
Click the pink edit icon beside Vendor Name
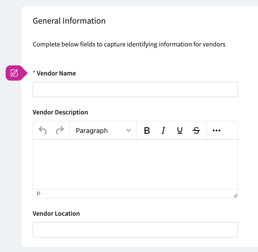tap(14, 73)
